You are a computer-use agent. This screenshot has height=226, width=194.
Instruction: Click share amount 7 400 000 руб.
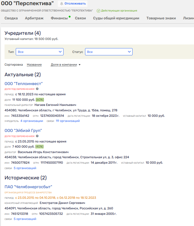coord(23,147)
